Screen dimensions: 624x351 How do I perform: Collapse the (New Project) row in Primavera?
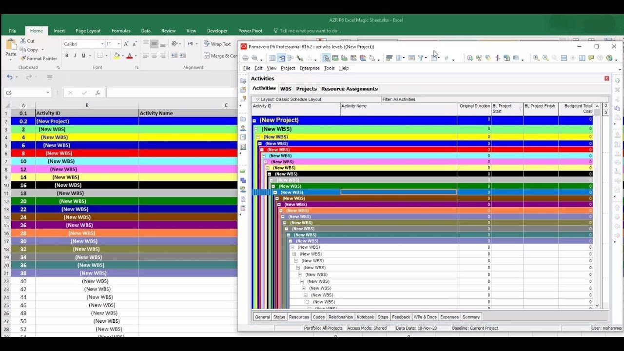tap(254, 120)
